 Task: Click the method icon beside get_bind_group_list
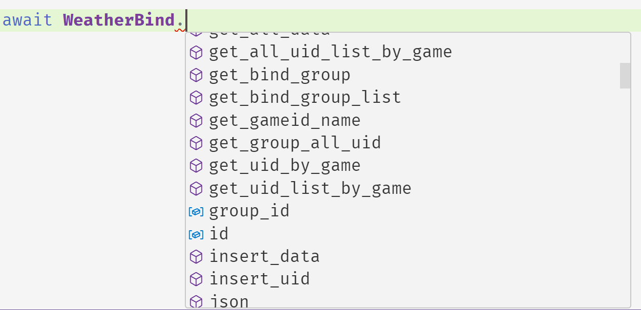coord(196,98)
